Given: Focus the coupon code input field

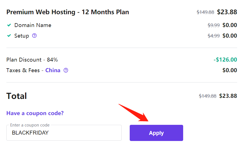Looking at the screenshot, I should tap(64, 133).
